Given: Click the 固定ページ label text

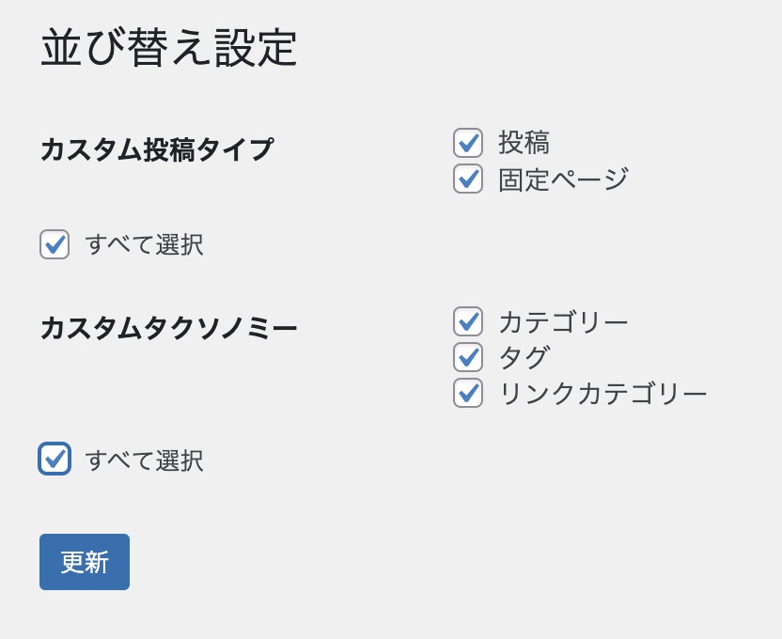Looking at the screenshot, I should pos(563,179).
